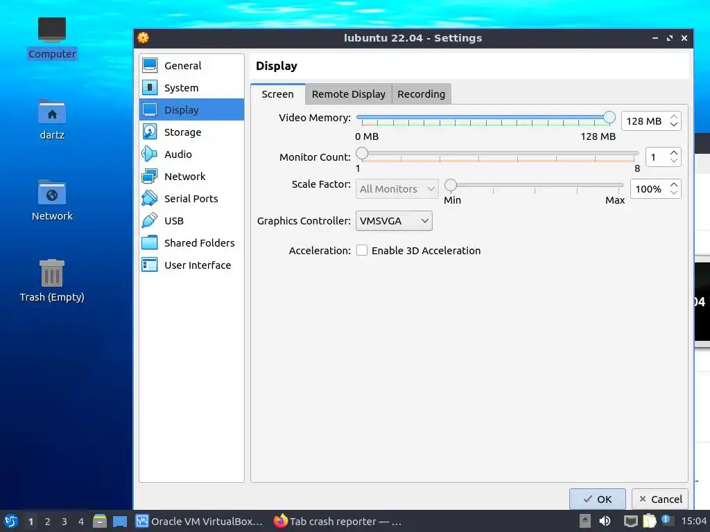This screenshot has width=710, height=532.
Task: Open the Shared Folders settings category
Action: 191,243
